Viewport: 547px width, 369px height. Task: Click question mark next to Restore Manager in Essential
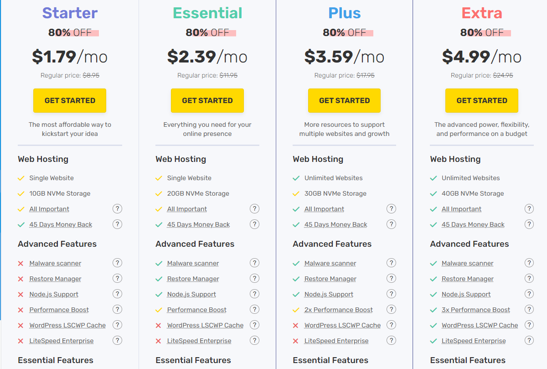pos(255,278)
